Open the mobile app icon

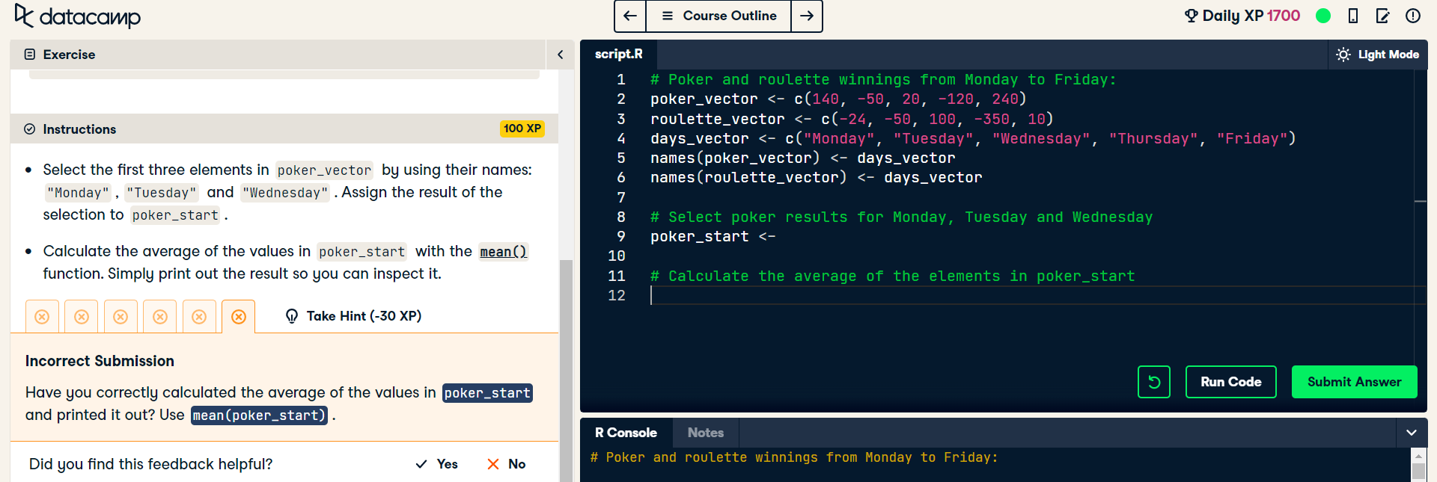pyautogui.click(x=1353, y=16)
